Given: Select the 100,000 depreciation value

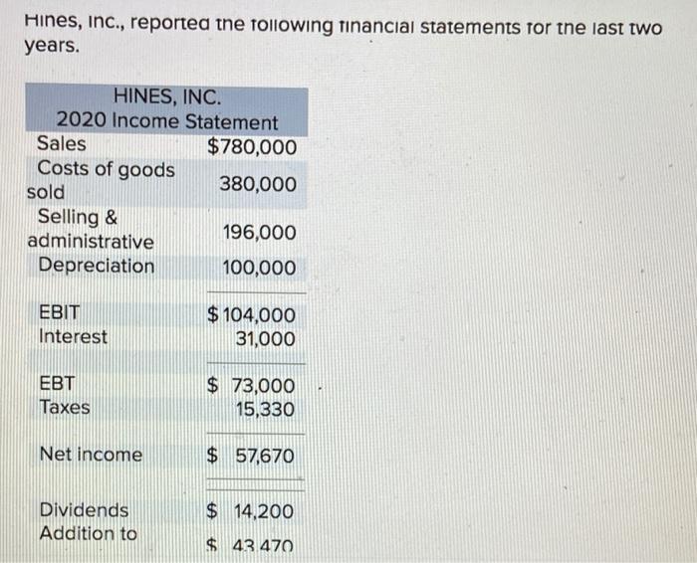Looking at the screenshot, I should 259,268.
